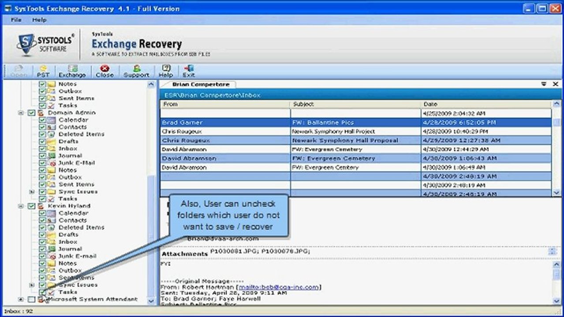Click the Help toolbar icon
Screen dimensions: 564x317
pos(166,71)
